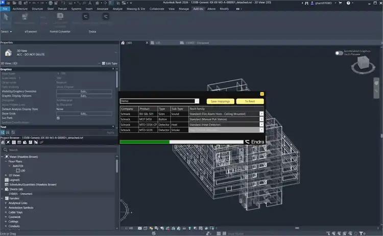Click the first sort icon in Text section

click(3, 132)
